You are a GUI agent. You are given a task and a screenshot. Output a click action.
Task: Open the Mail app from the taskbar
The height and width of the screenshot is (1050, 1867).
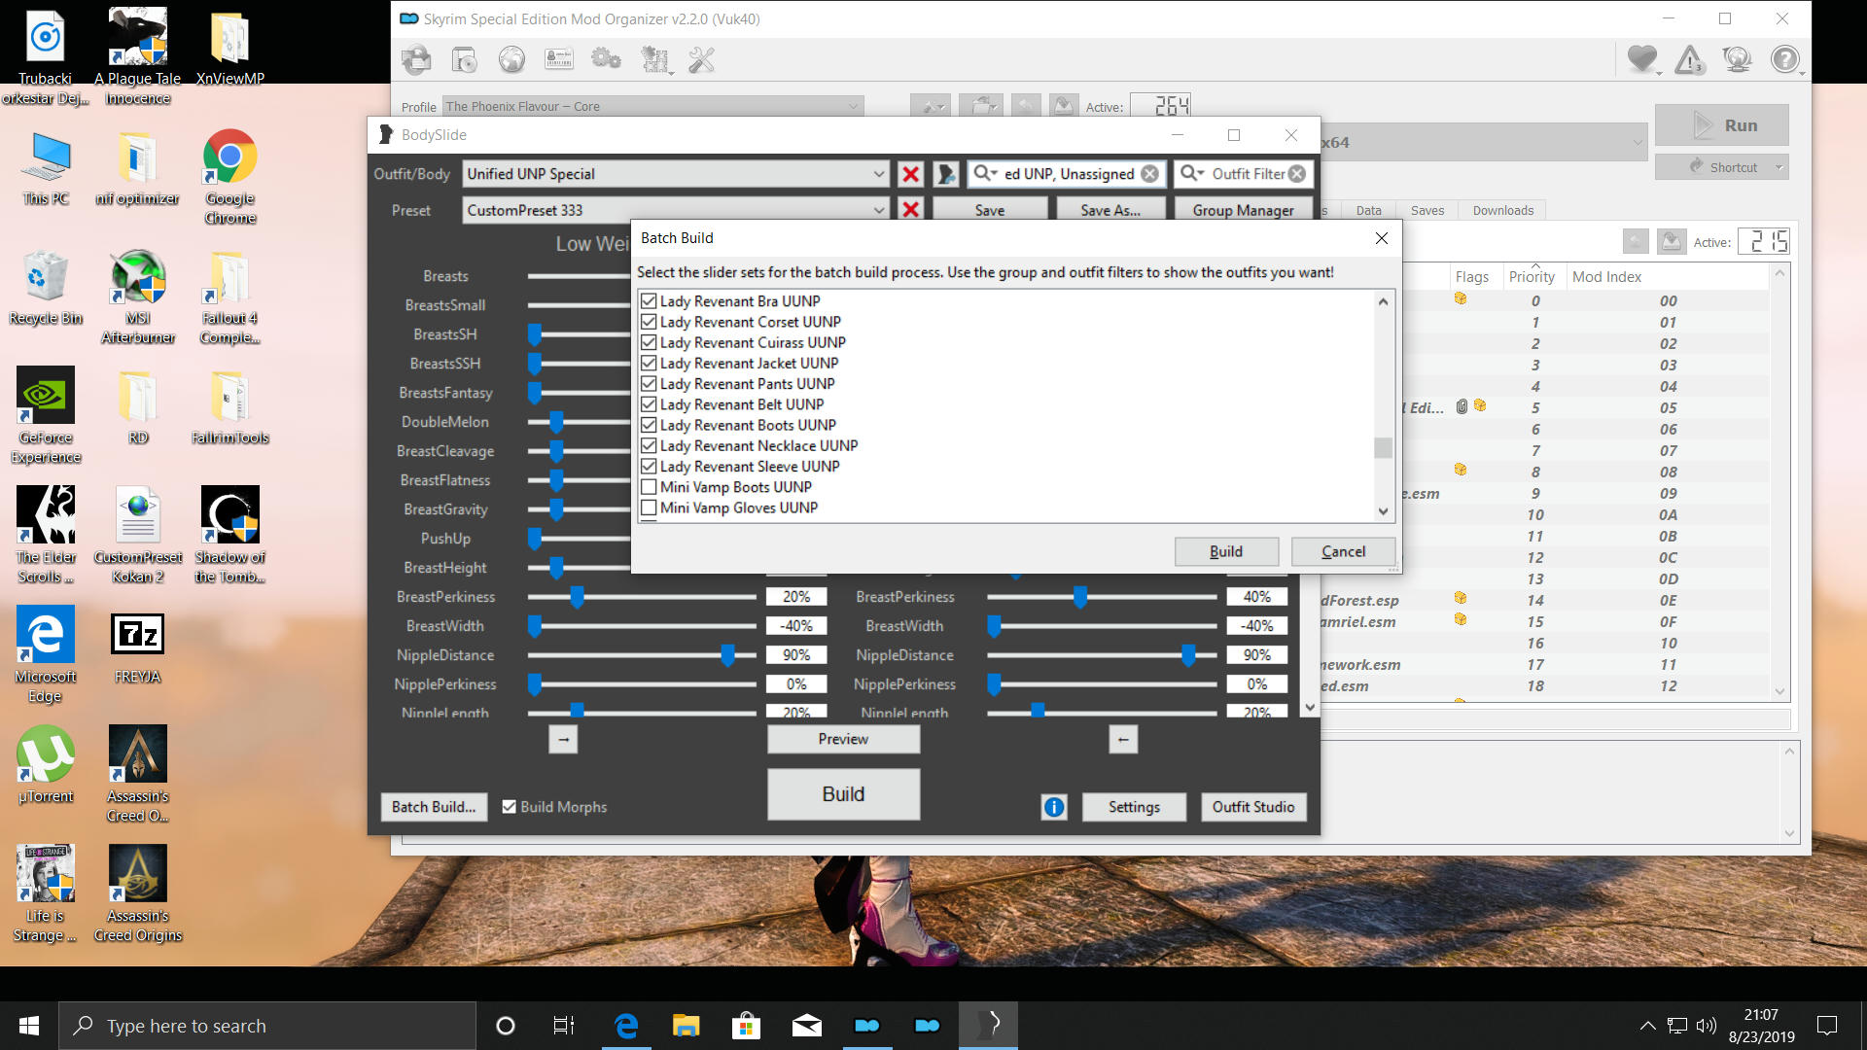click(x=806, y=1026)
